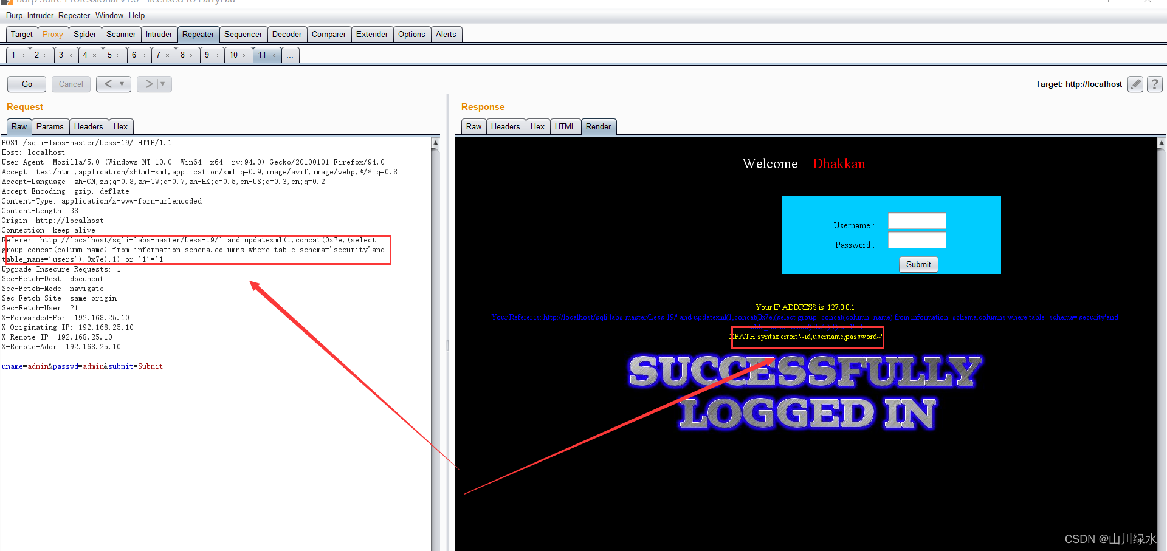Image resolution: width=1167 pixels, height=551 pixels.
Task: Close repeater tab 11 with its x
Action: point(274,55)
